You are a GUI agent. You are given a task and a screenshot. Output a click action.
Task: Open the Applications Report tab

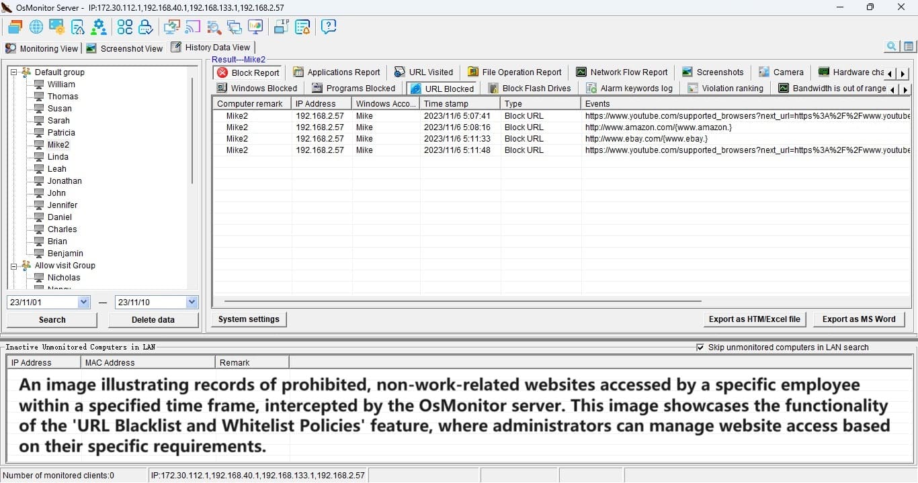point(337,72)
